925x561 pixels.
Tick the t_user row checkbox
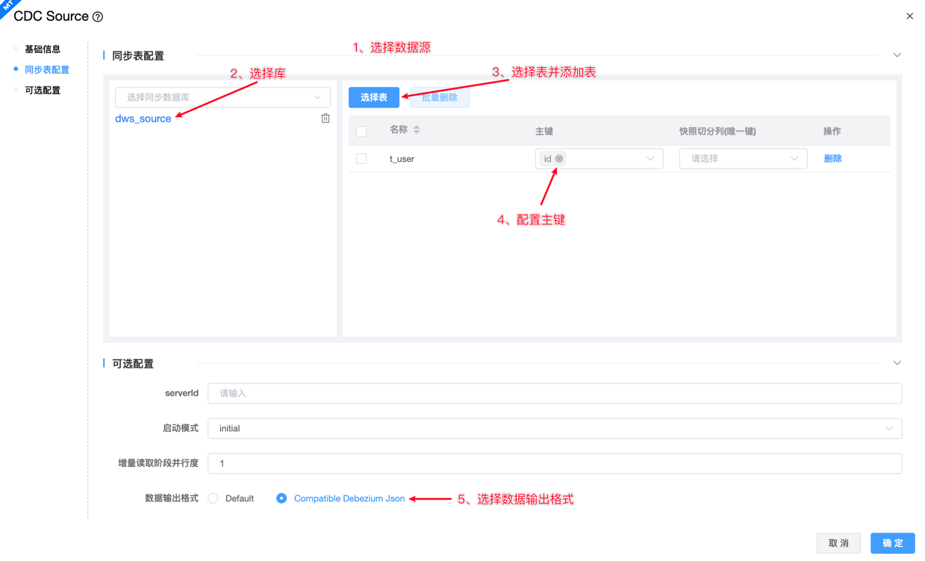click(x=361, y=159)
